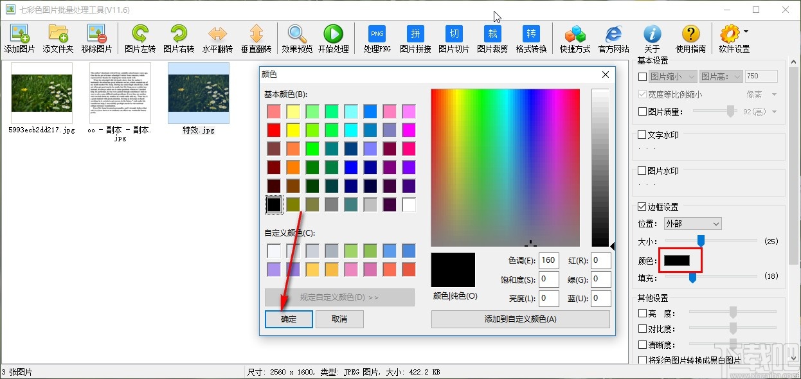801x379 pixels.
Task: Rotate images right with 图片右转
Action: [179, 39]
